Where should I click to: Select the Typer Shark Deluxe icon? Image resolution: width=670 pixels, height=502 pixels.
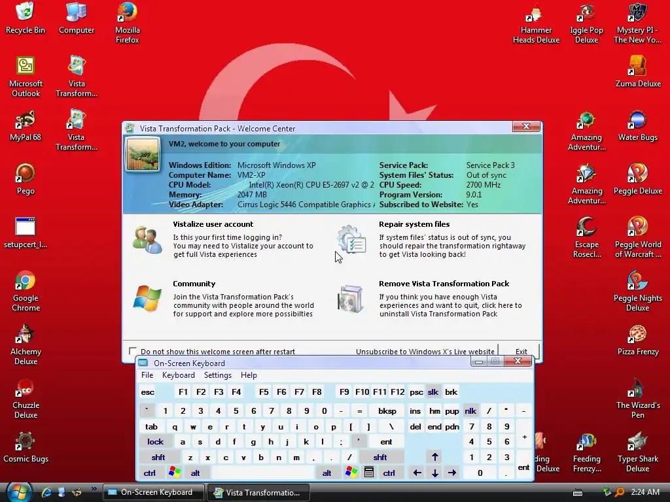pos(637,452)
